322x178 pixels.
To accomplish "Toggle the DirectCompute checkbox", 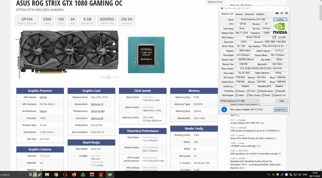I will tap(258, 91).
